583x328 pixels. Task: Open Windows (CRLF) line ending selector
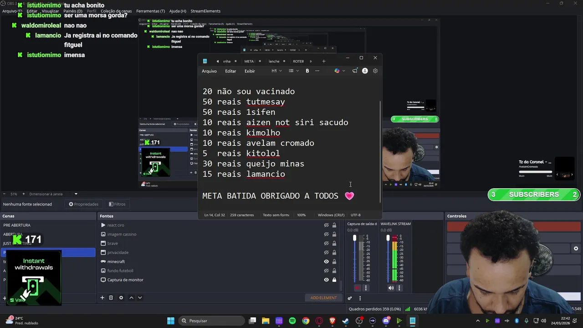coord(331,215)
